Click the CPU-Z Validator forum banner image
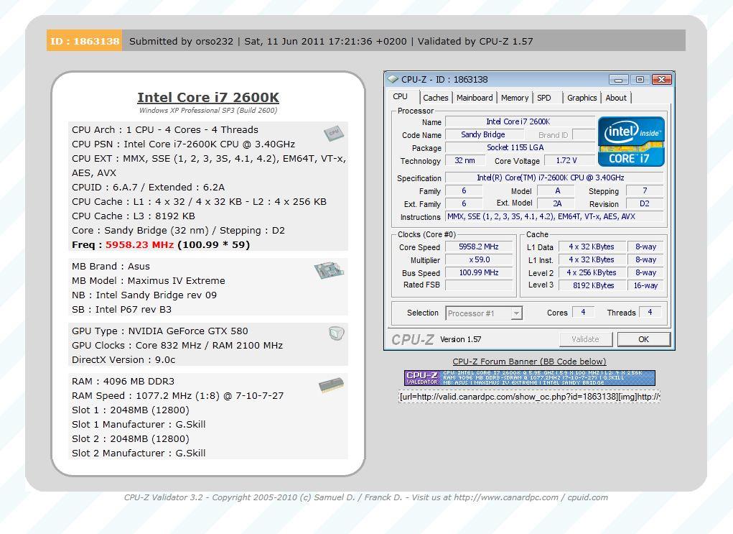The image size is (733, 534). click(x=529, y=378)
